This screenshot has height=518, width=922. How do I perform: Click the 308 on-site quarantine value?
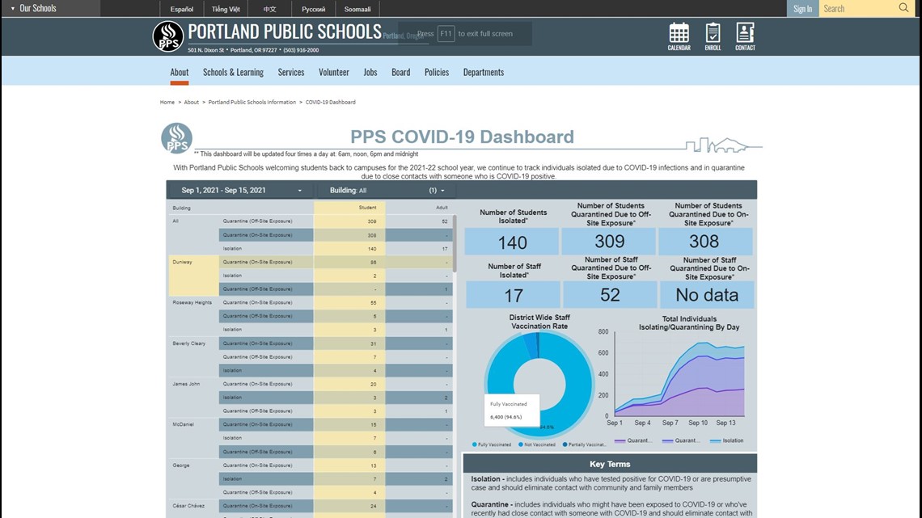tap(704, 242)
